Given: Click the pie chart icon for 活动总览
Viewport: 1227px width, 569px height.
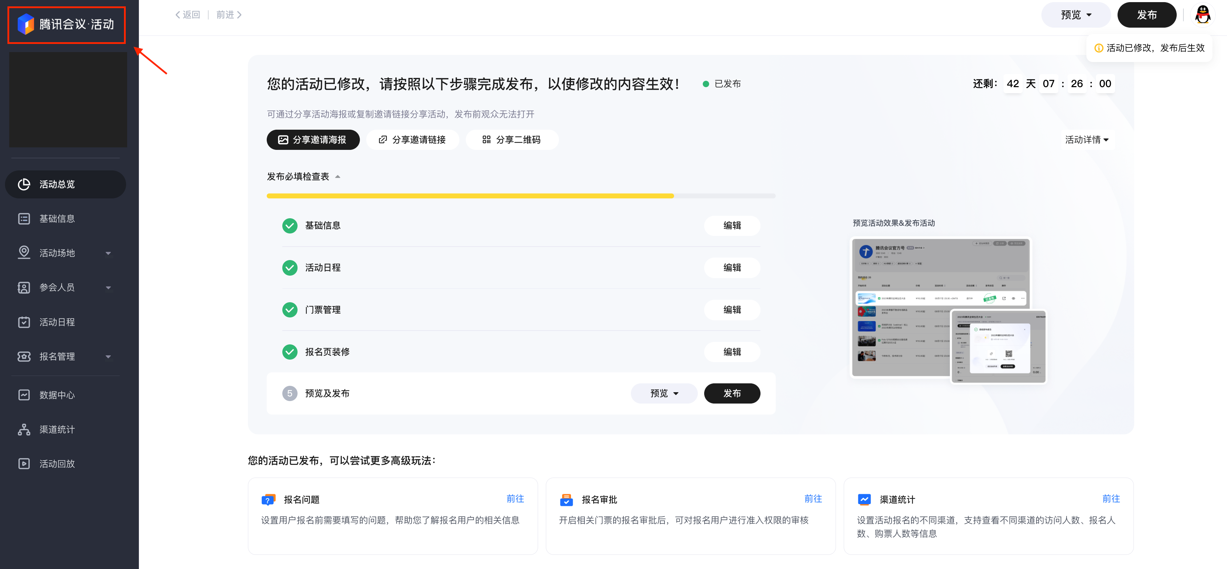Looking at the screenshot, I should pos(24,185).
